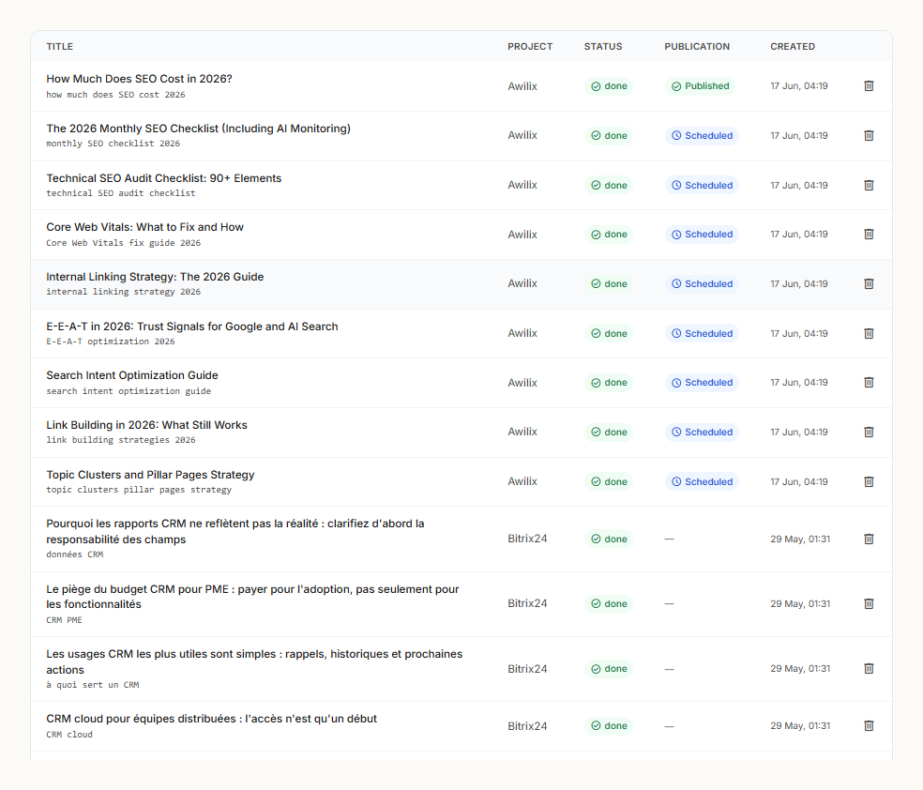
Task: Click Bitrix24 project in CRM cloud row
Action: coord(527,726)
